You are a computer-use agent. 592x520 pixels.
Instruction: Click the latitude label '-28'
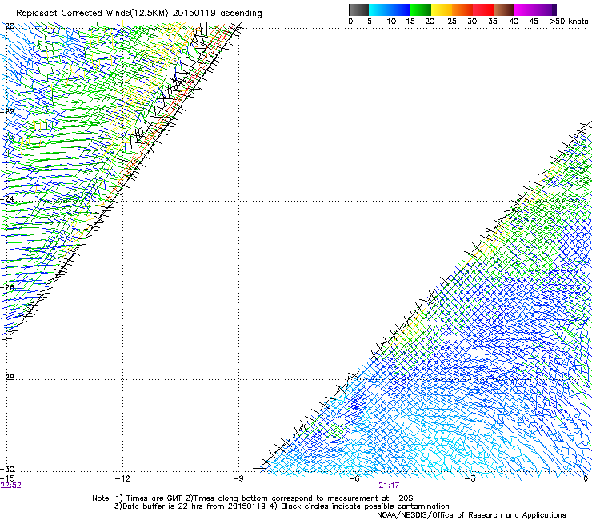coord(7,378)
